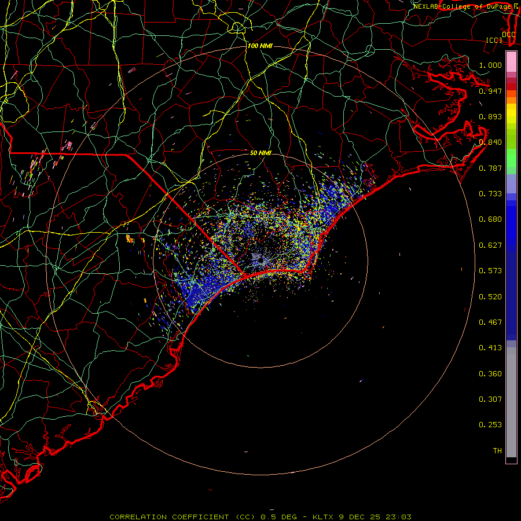The height and width of the screenshot is (521, 521).
Task: Click the NEXLAB-College of DuPage header text
Action: tap(463, 6)
